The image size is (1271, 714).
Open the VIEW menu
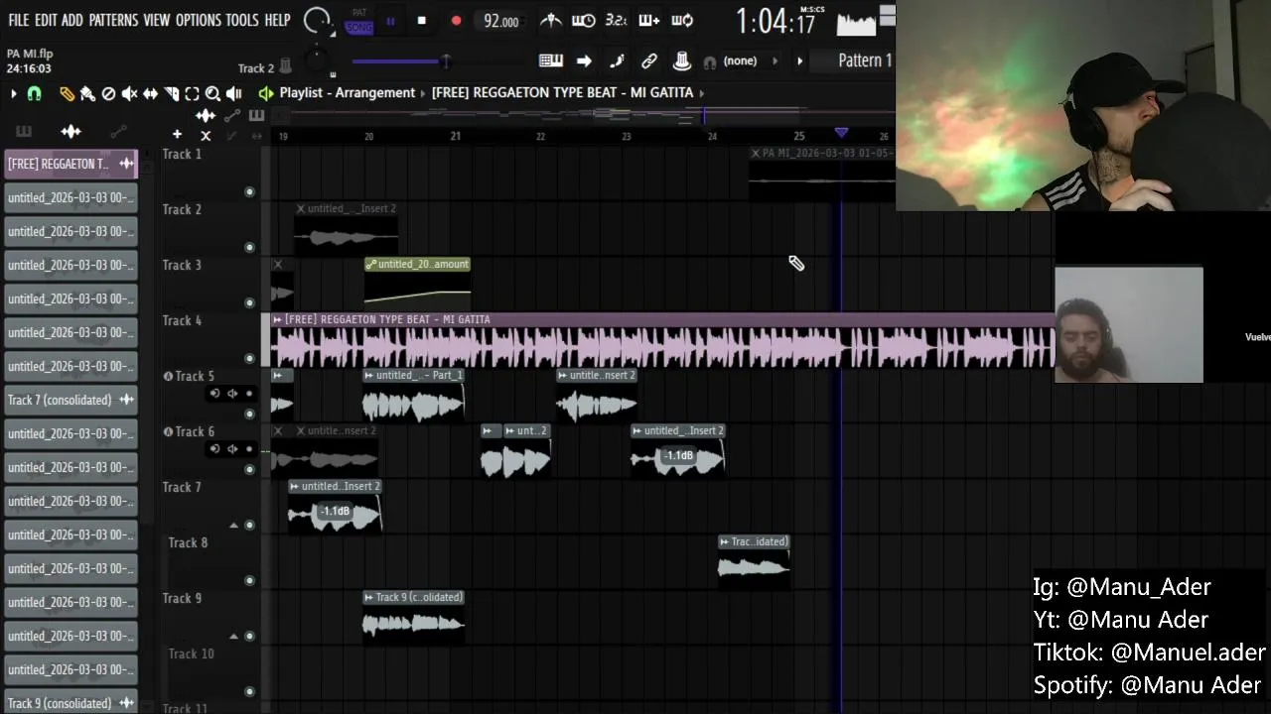pos(157,20)
